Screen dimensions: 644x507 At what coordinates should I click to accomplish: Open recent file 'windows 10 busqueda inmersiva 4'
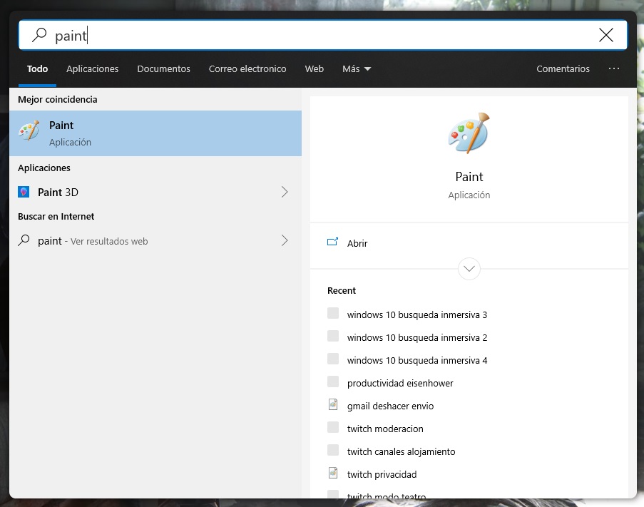click(417, 360)
